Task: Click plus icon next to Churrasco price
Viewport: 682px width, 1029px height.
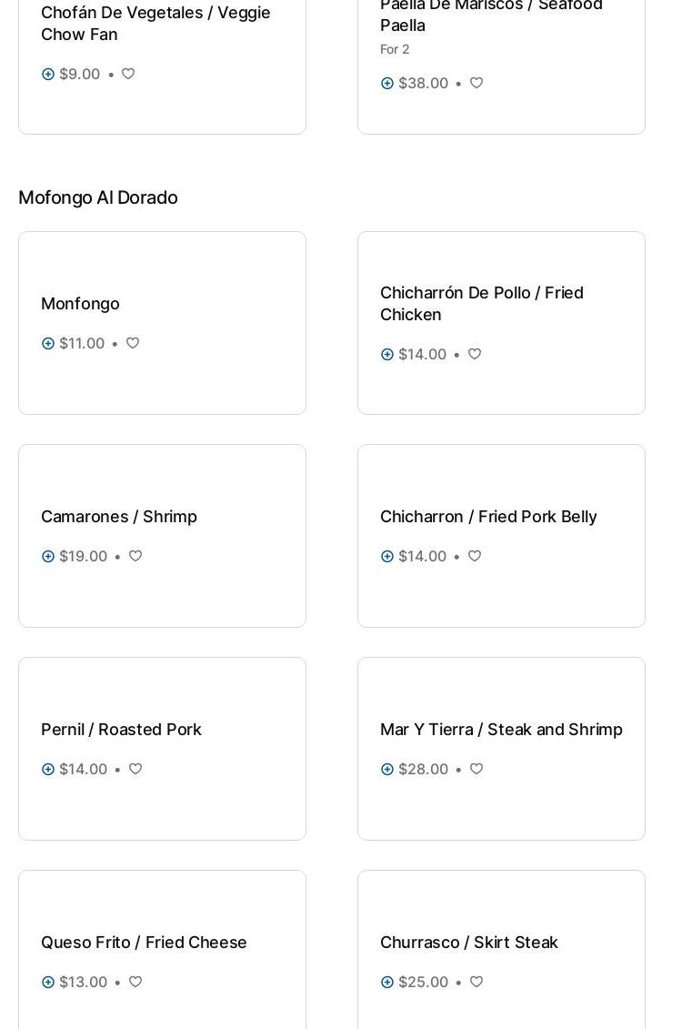Action: 387,982
